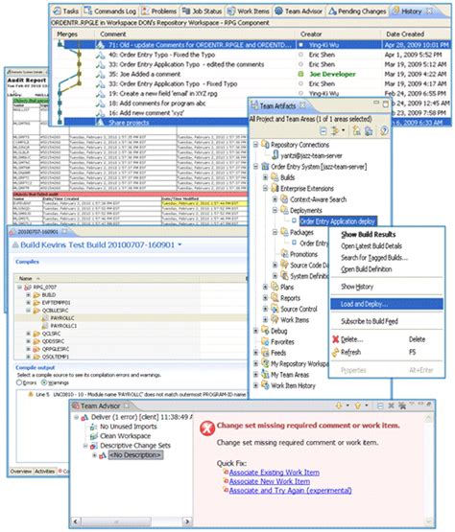Click the Builds folder icon in Team Artifacts
455x532 pixels.
(275, 177)
